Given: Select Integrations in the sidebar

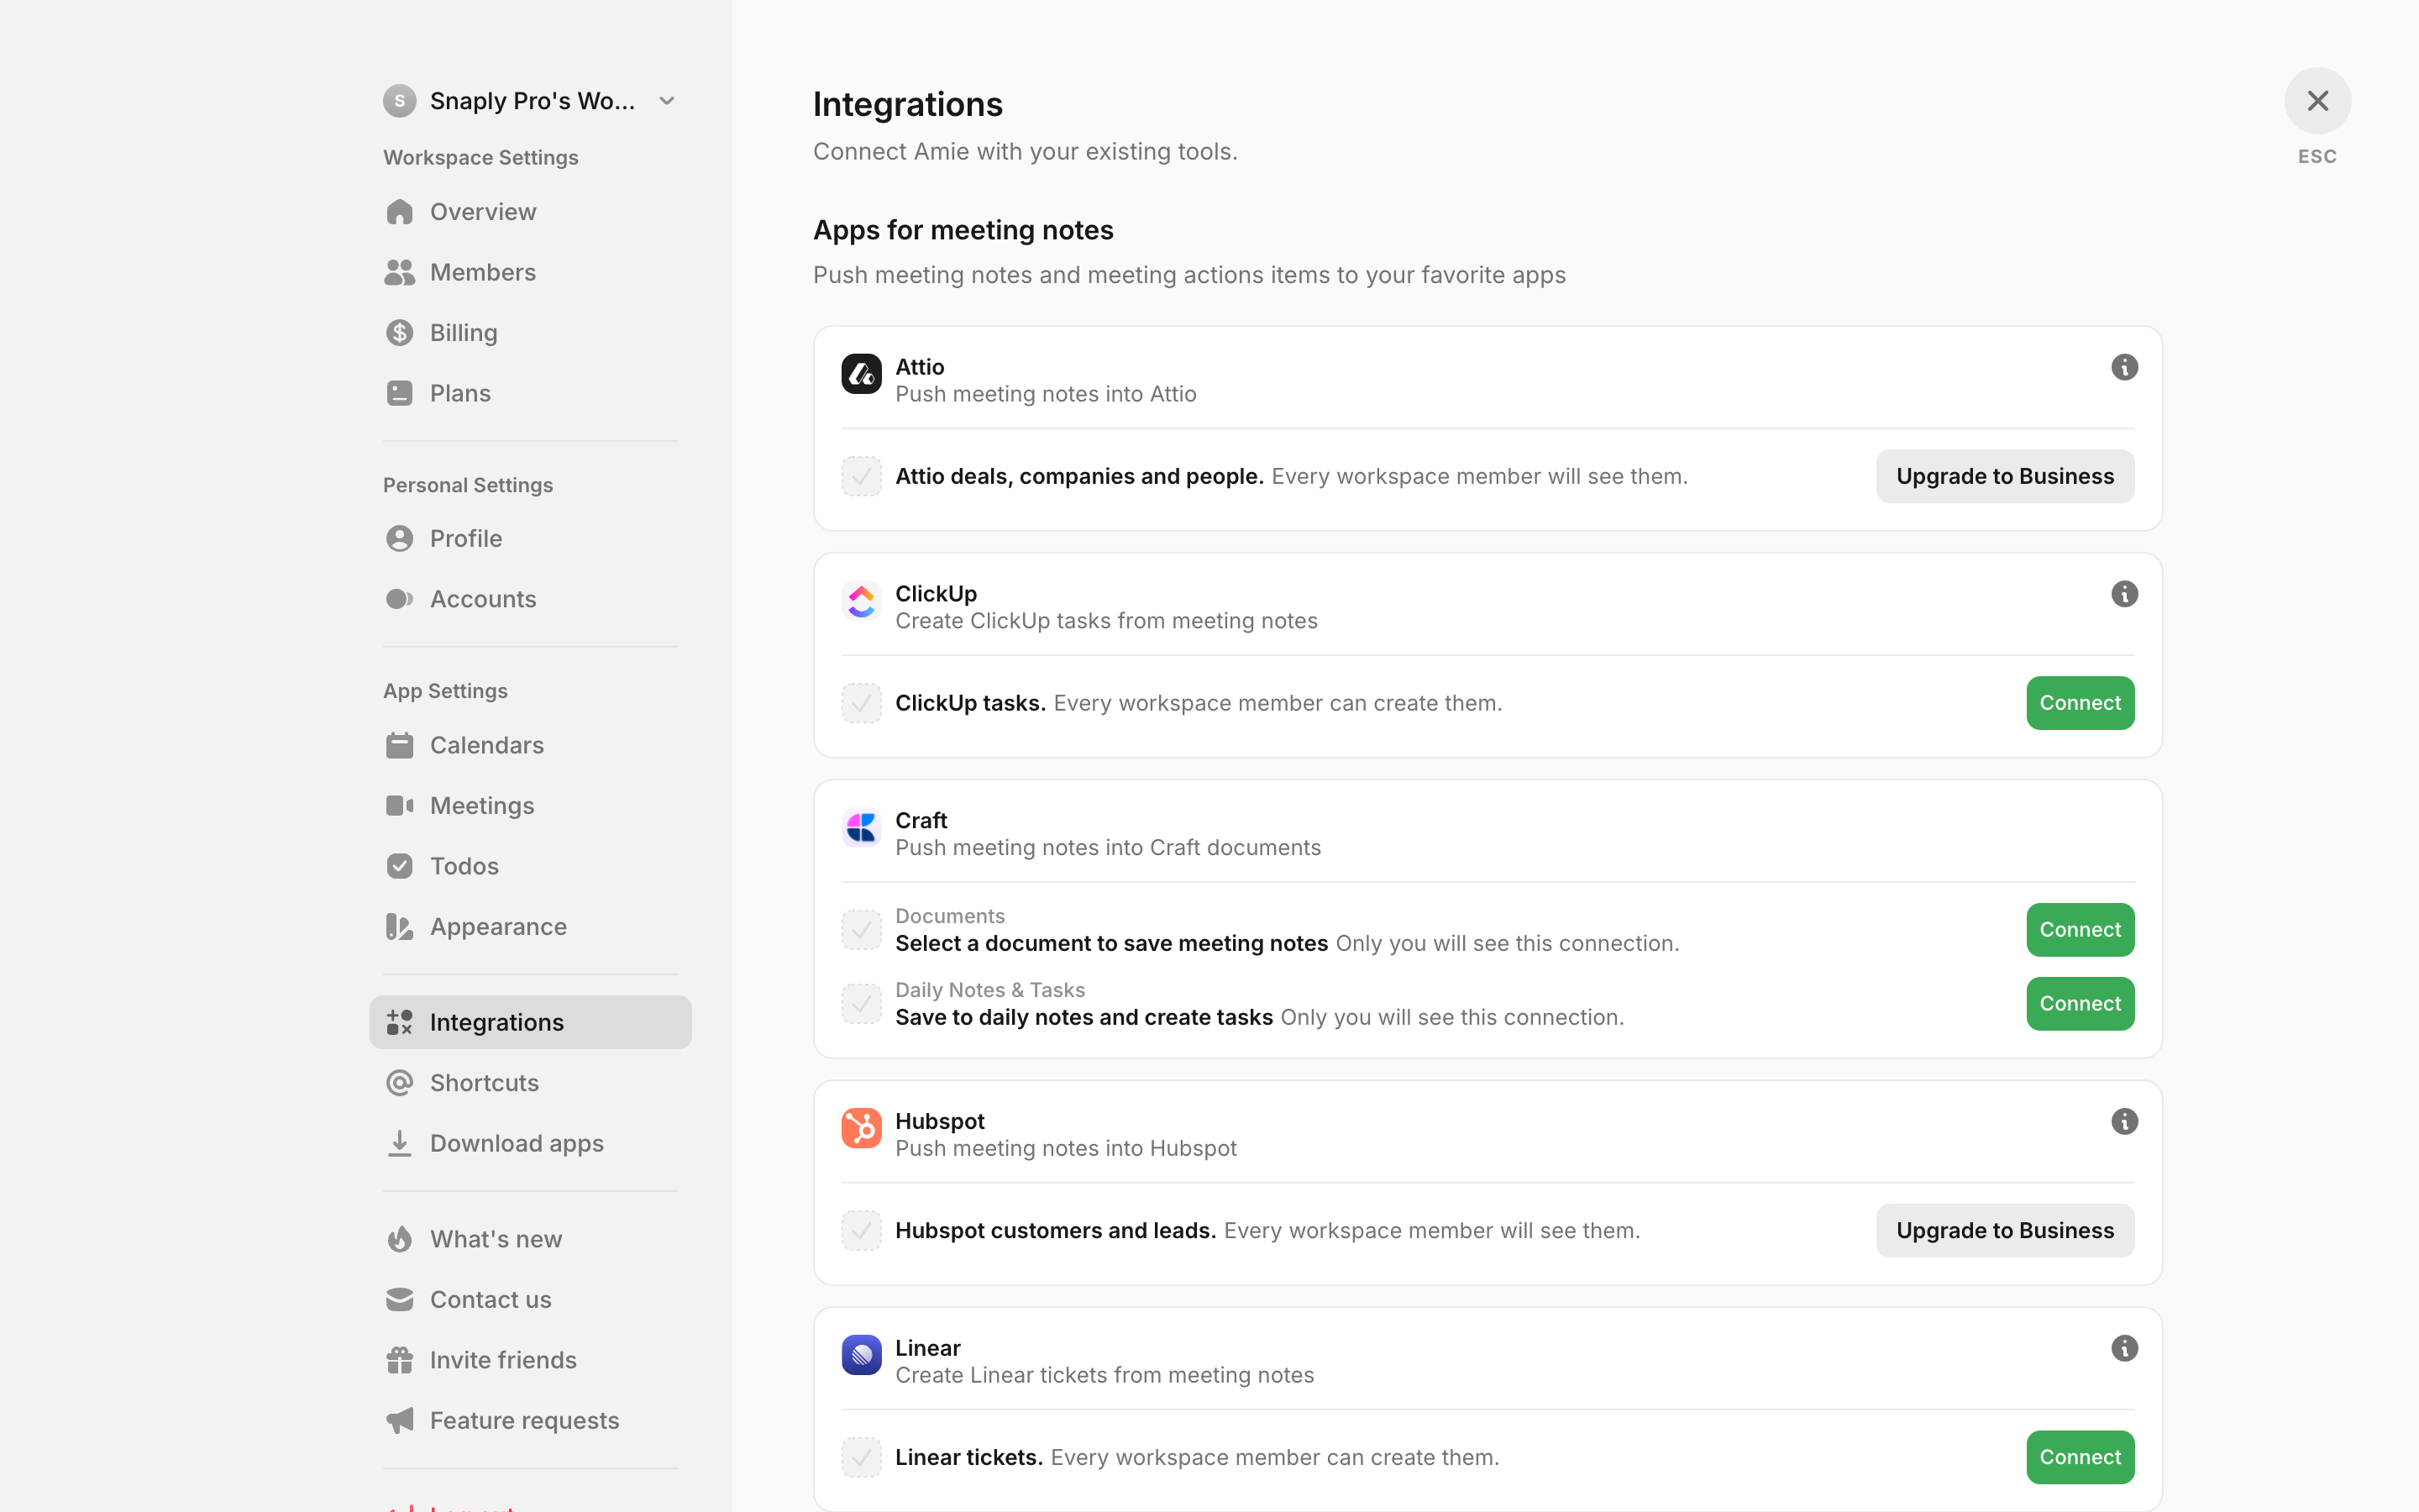Looking at the screenshot, I should click(x=530, y=1022).
